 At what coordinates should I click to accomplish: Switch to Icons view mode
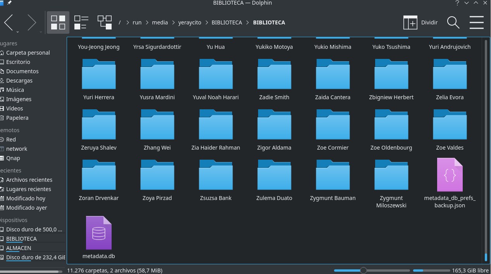pos(58,22)
